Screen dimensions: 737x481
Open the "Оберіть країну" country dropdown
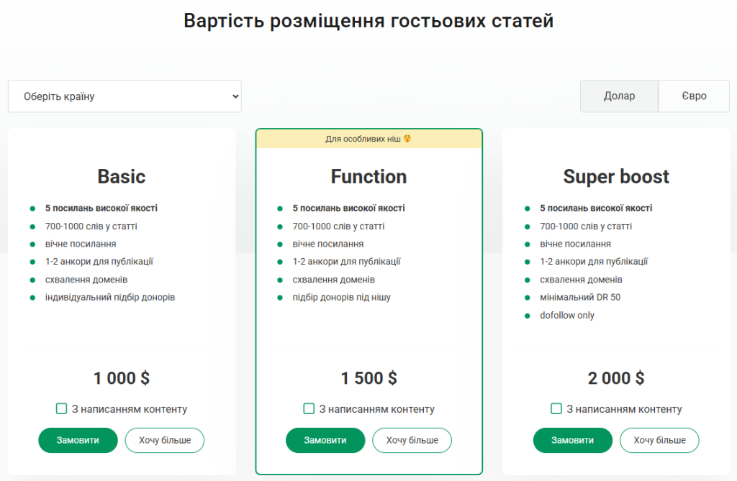tap(125, 96)
